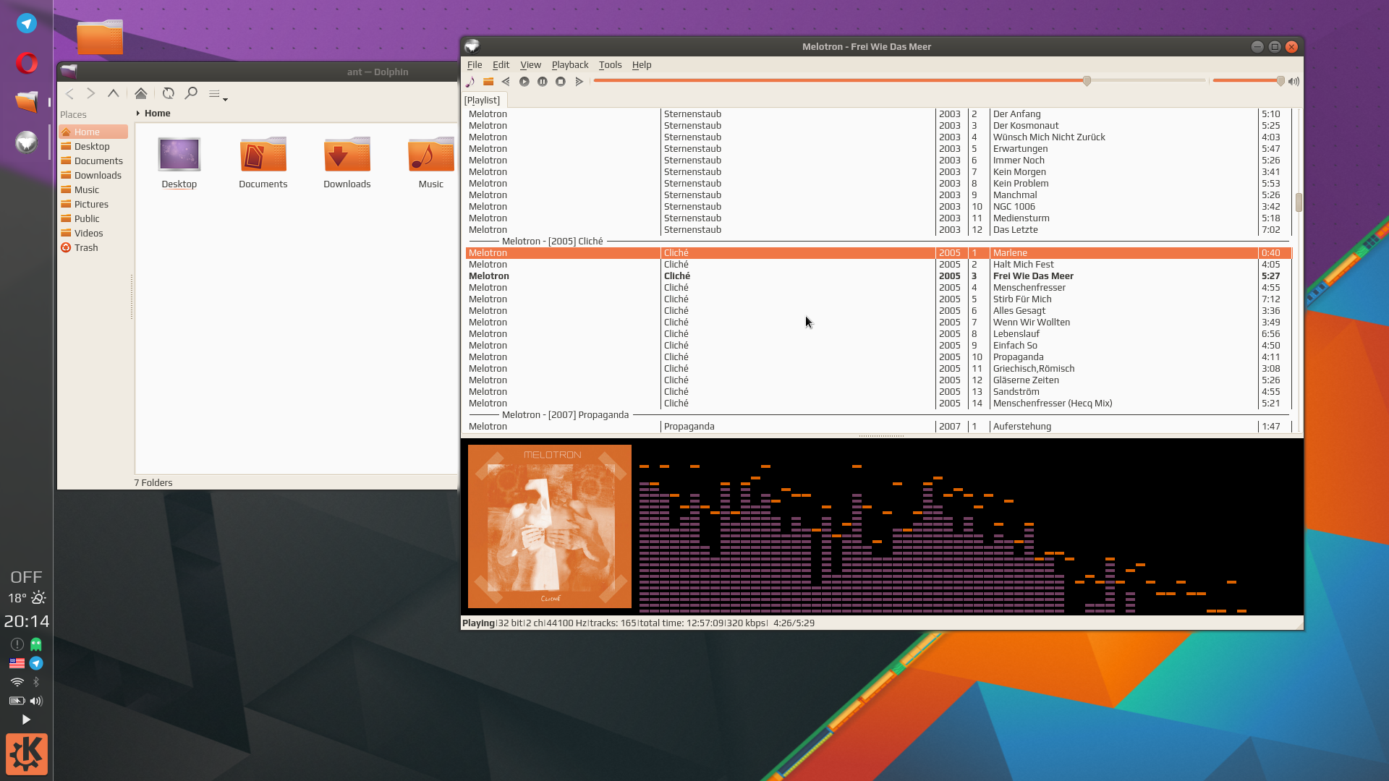Click the music note icon in player toolbar
Image resolution: width=1389 pixels, height=781 pixels.
click(470, 82)
